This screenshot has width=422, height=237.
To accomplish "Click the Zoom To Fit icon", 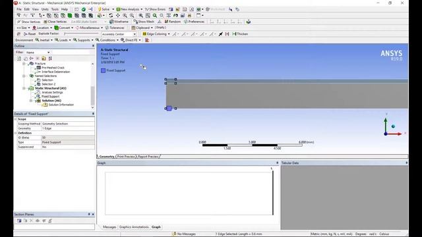I will (x=140, y=15).
